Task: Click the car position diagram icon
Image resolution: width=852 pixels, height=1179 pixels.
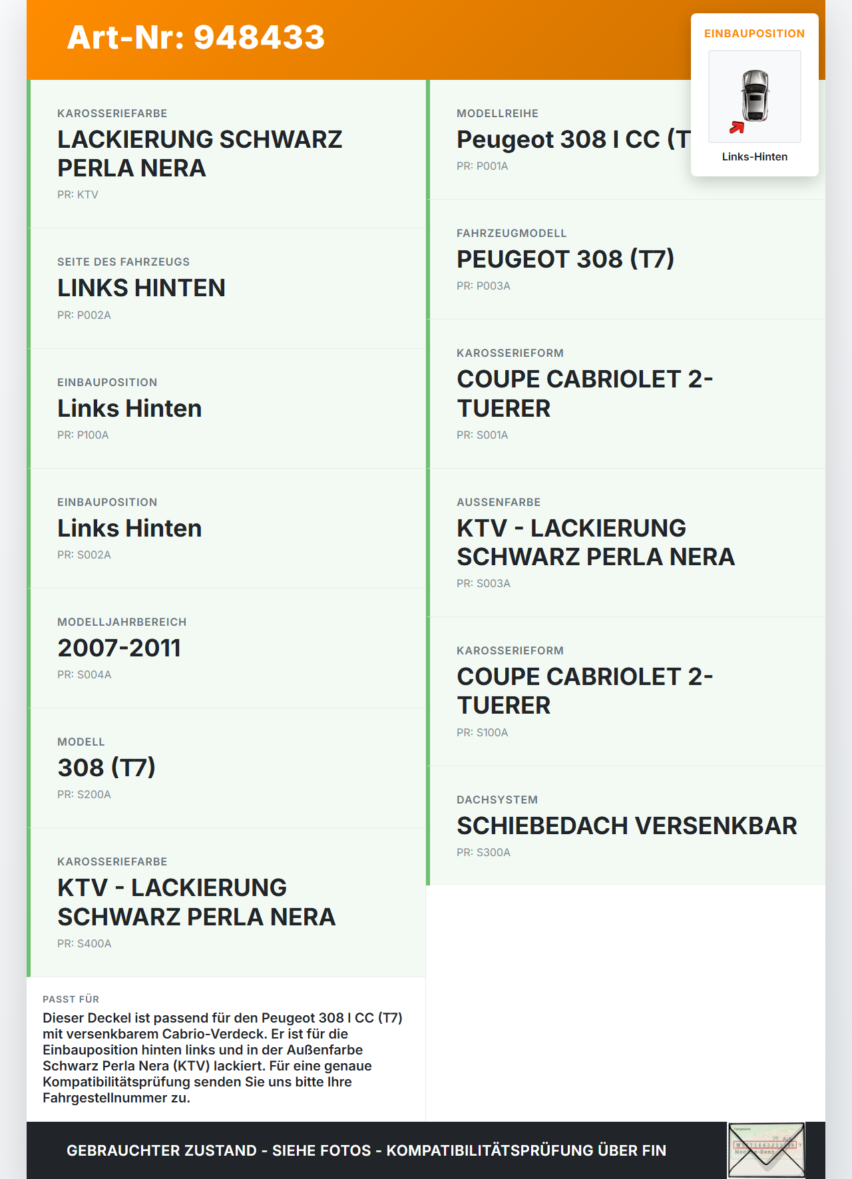Action: tap(755, 97)
